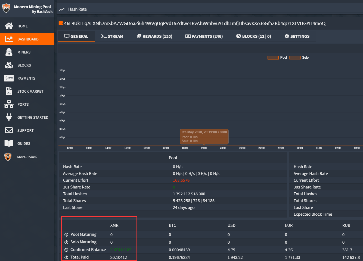Screen dimensions: 363x261
Task: Click help icon beside Pool Maturing
Action: pyautogui.click(x=66, y=235)
